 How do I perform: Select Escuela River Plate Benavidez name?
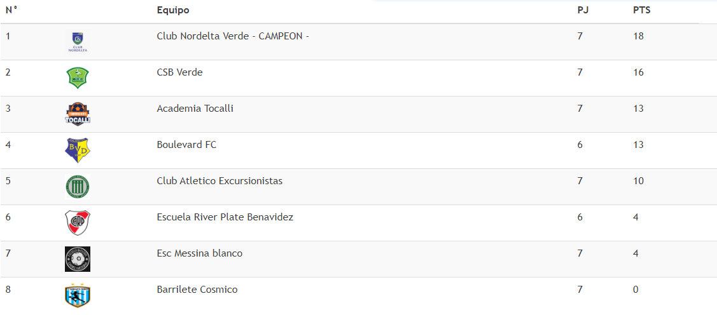(225, 217)
